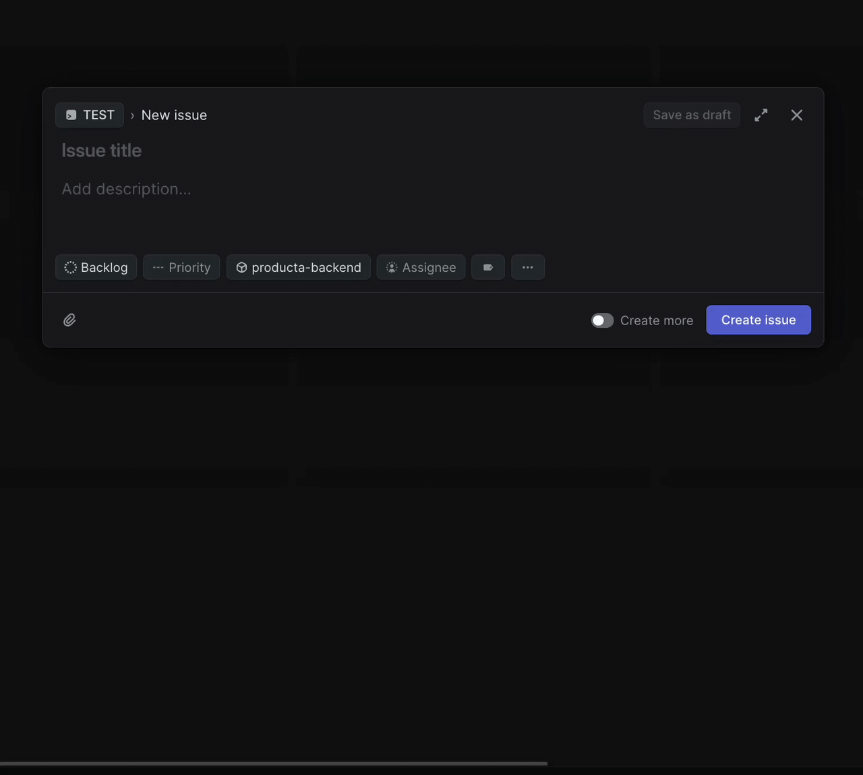Click the paperclip attachment icon
Image resolution: width=863 pixels, height=775 pixels.
(69, 320)
